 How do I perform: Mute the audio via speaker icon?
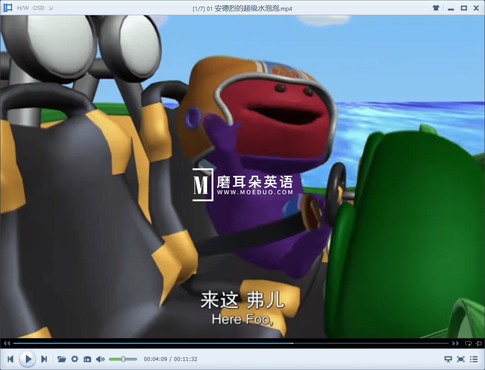pos(100,359)
